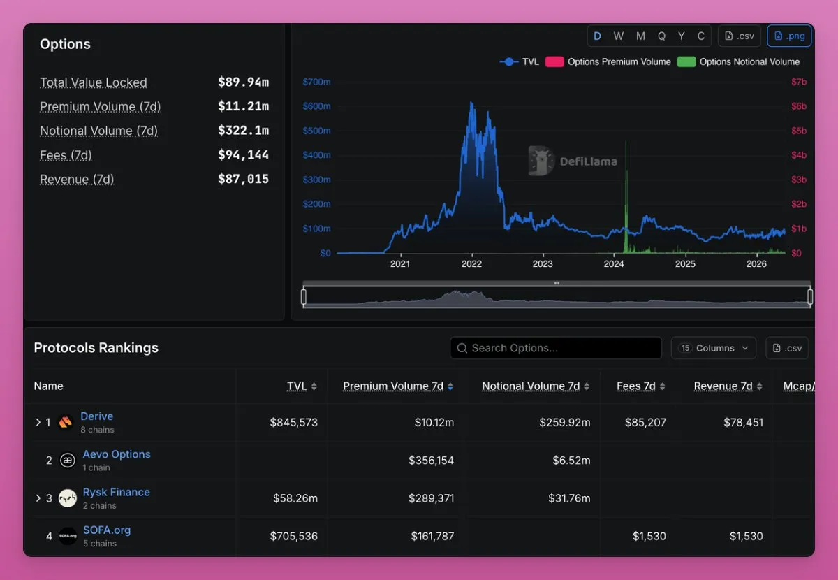Select quarterly Q chart interval
Viewport: 838px width, 580px height.
[661, 36]
